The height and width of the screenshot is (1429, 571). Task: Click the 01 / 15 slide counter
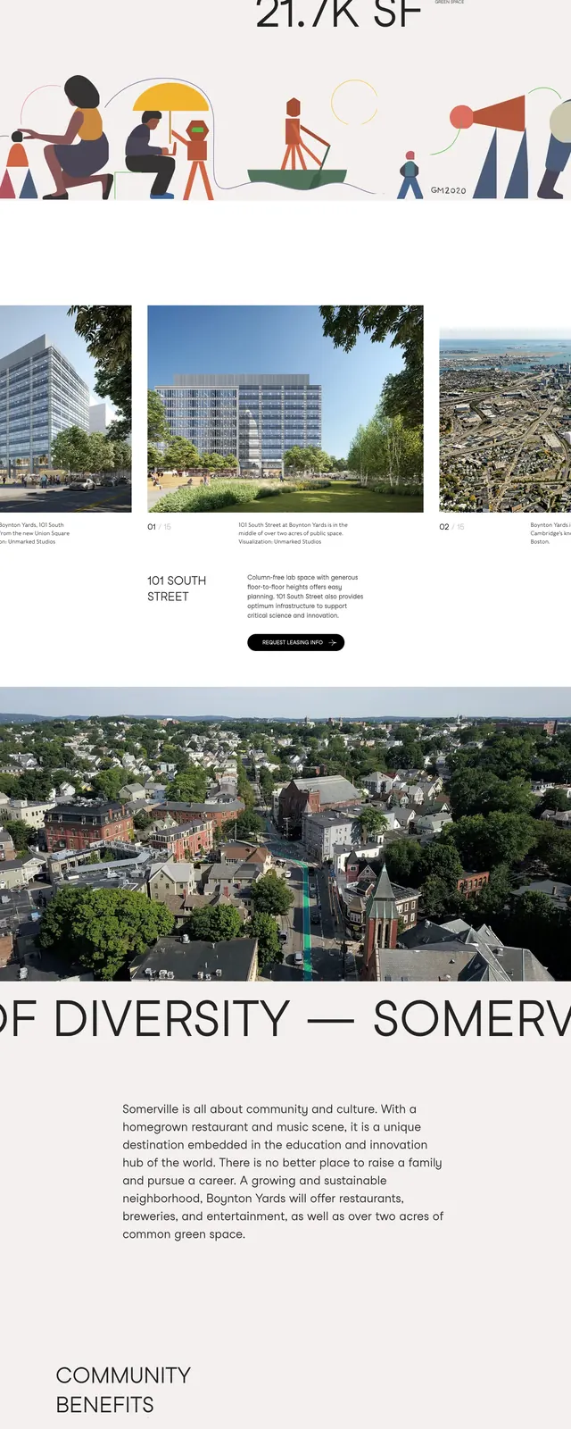pos(159,527)
